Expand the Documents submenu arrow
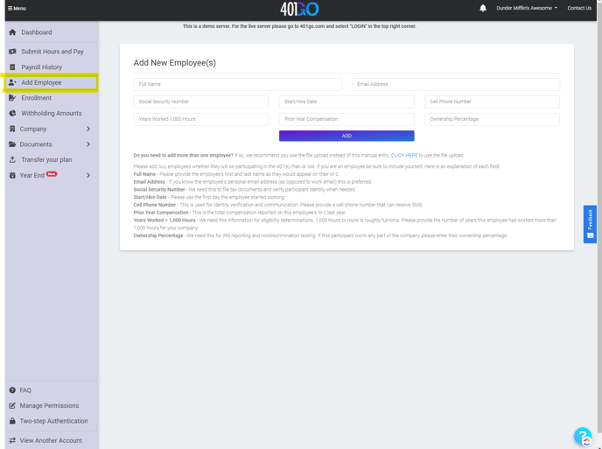Viewport: 602px width, 449px height. [88, 144]
